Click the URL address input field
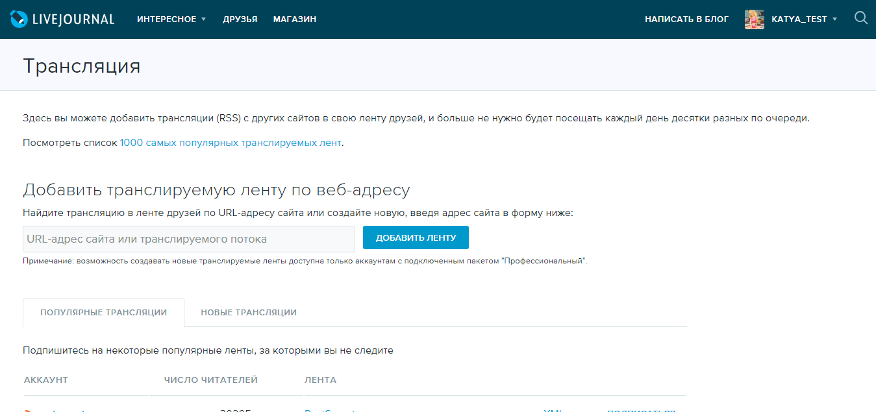The height and width of the screenshot is (412, 876). [188, 239]
